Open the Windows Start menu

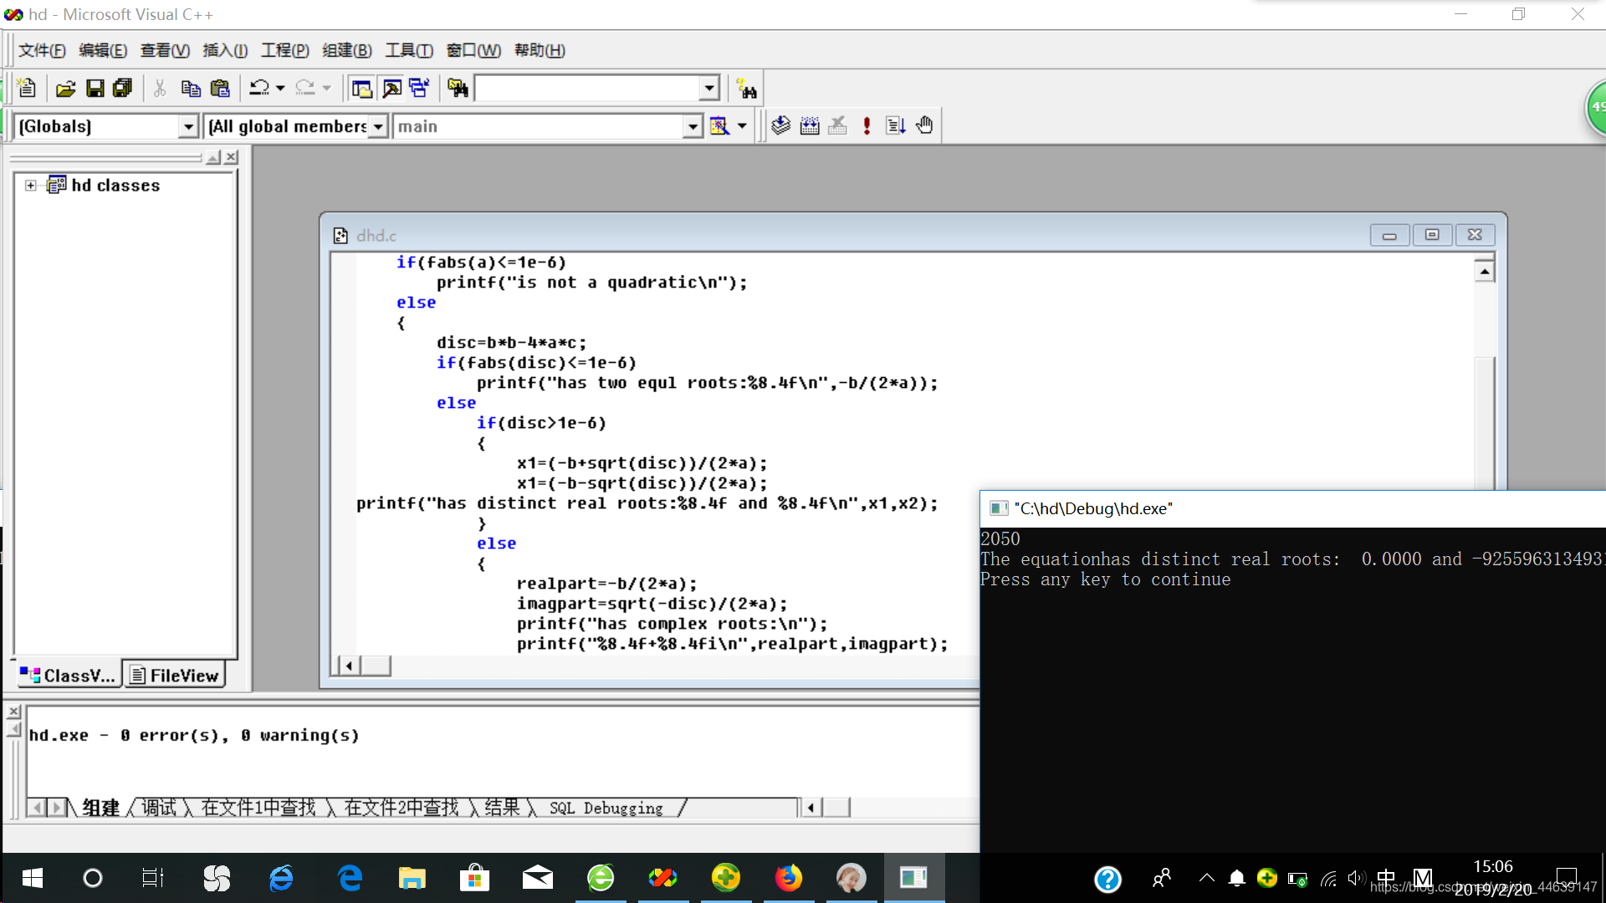(32, 878)
